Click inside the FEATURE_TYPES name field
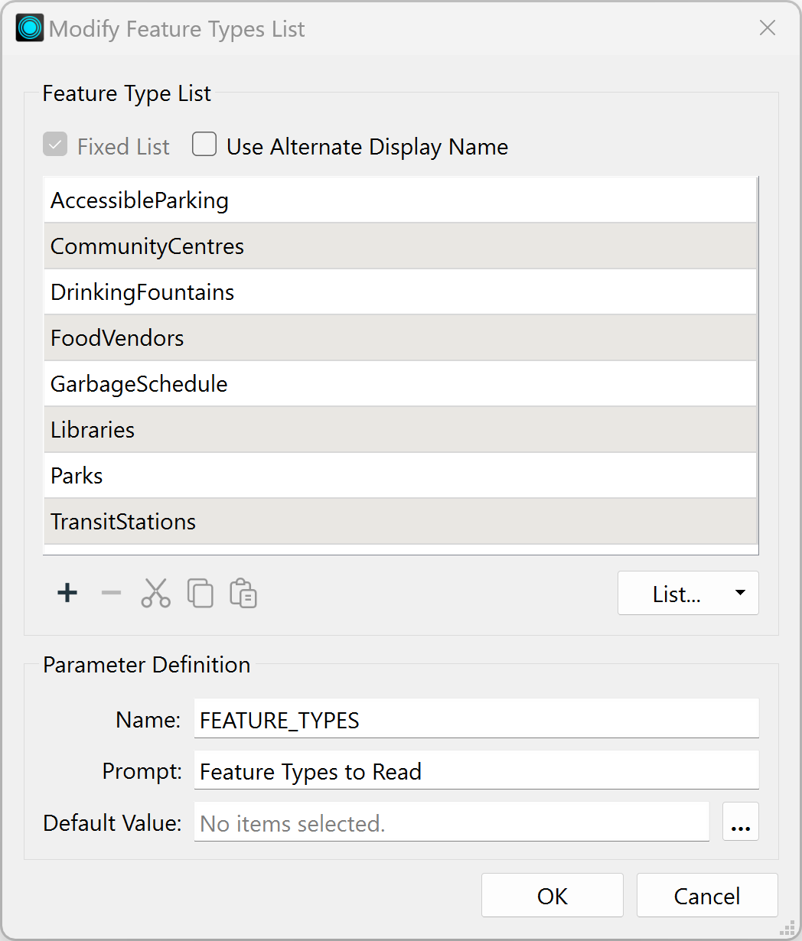Screen dimensions: 802x941 pyautogui.click(x=474, y=719)
